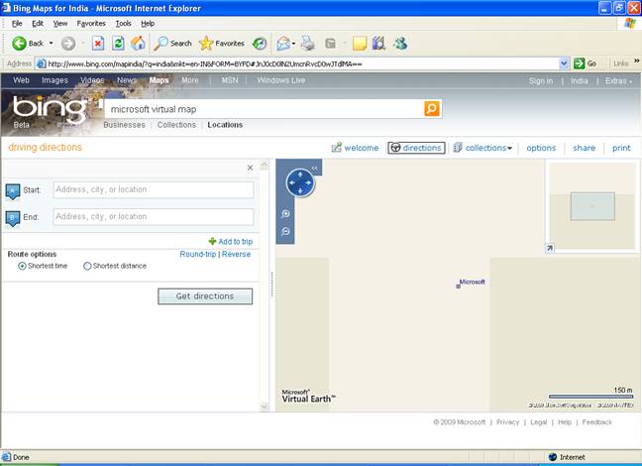Click the directions panel scrollbar down arrow
This screenshot has width=642, height=466.
coord(265,407)
